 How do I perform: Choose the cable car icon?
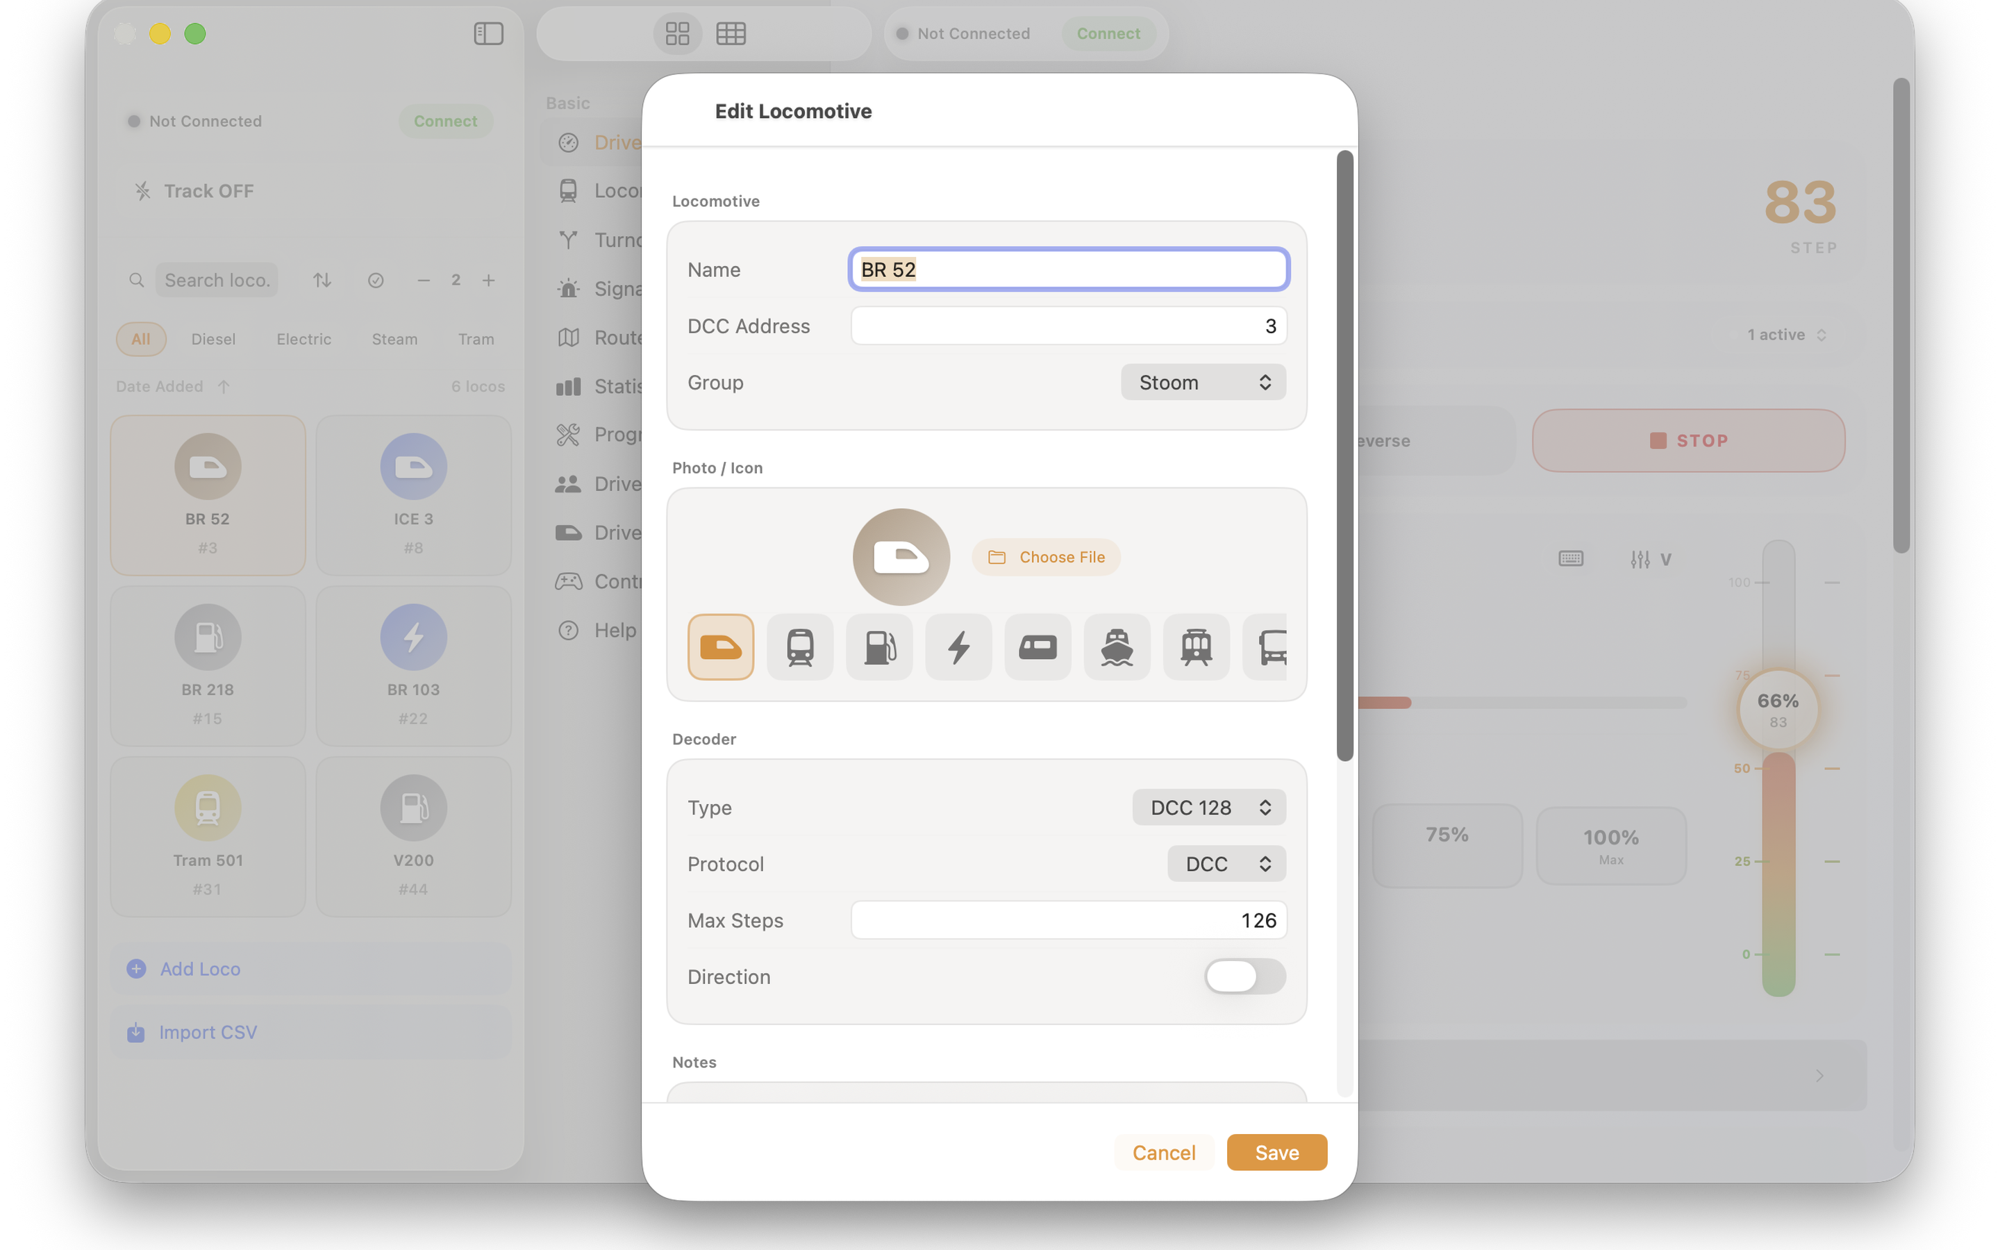[1196, 647]
